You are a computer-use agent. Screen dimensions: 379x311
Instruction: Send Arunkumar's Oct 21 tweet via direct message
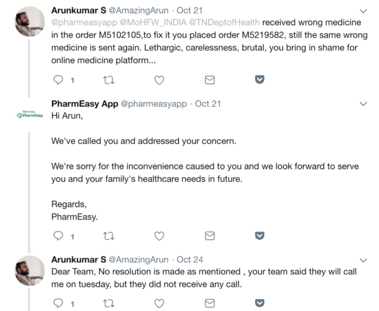(209, 79)
